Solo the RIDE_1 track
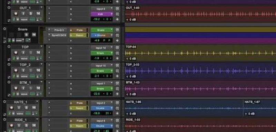This screenshot has width=276, height=132. point(27,125)
